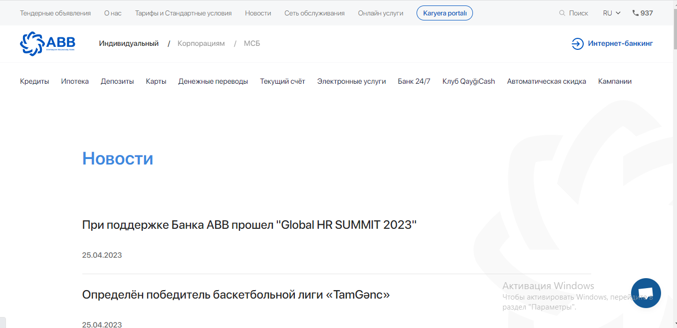Viewport: 677px width, 328px height.
Task: Switch to Корпорациям section
Action: point(201,43)
